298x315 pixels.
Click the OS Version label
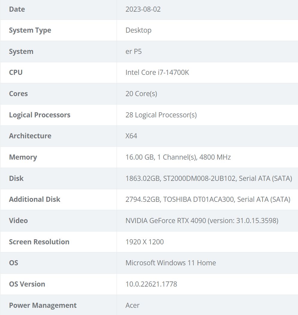point(27,284)
